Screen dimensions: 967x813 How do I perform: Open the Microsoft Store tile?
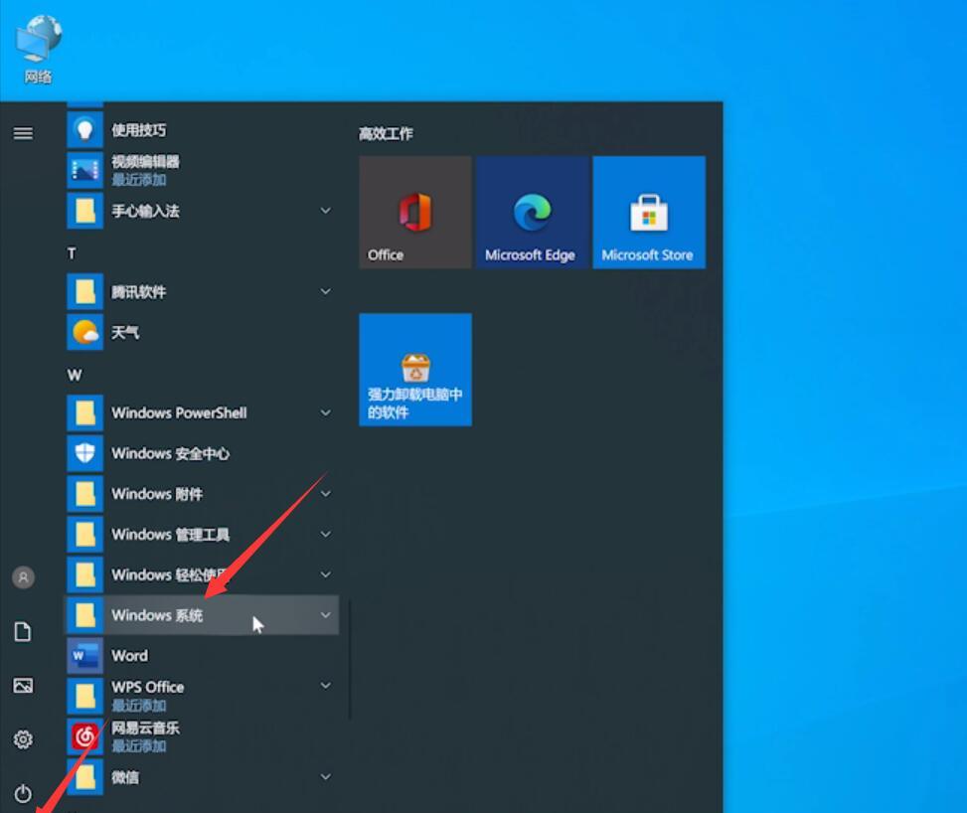click(649, 212)
